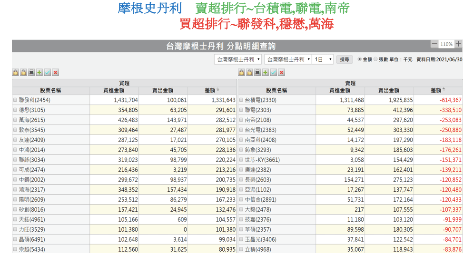This screenshot has width=473, height=265.
Task: Click the print icon above the 買超 table
Action: pos(31,72)
